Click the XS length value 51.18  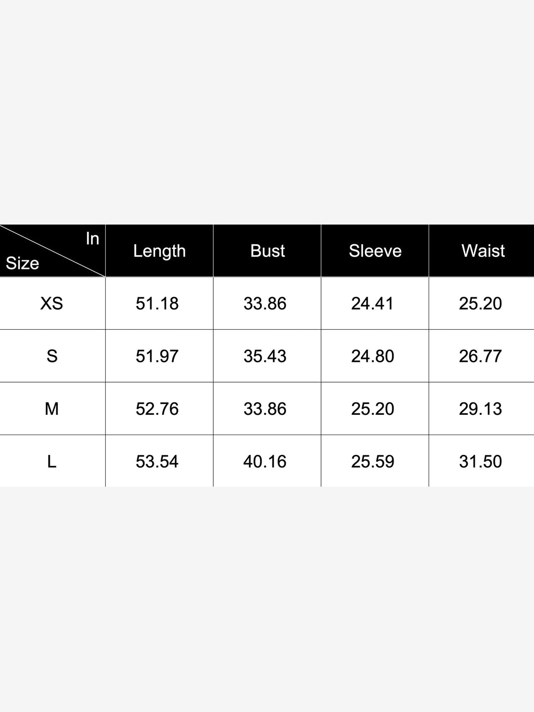[157, 303]
